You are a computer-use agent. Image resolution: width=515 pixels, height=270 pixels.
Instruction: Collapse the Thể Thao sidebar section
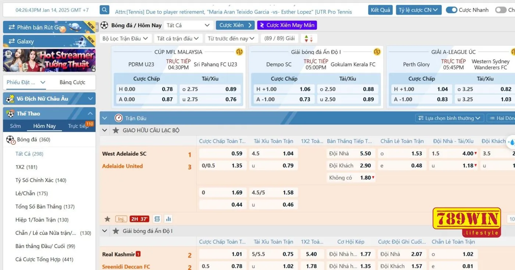coord(90,114)
